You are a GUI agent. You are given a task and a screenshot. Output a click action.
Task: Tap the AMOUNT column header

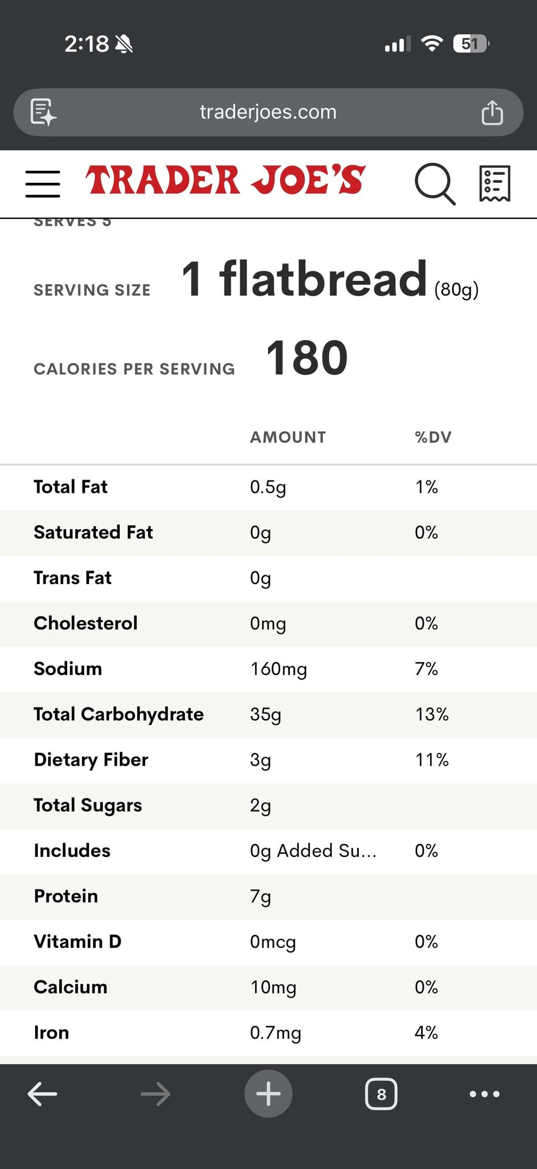pos(288,437)
